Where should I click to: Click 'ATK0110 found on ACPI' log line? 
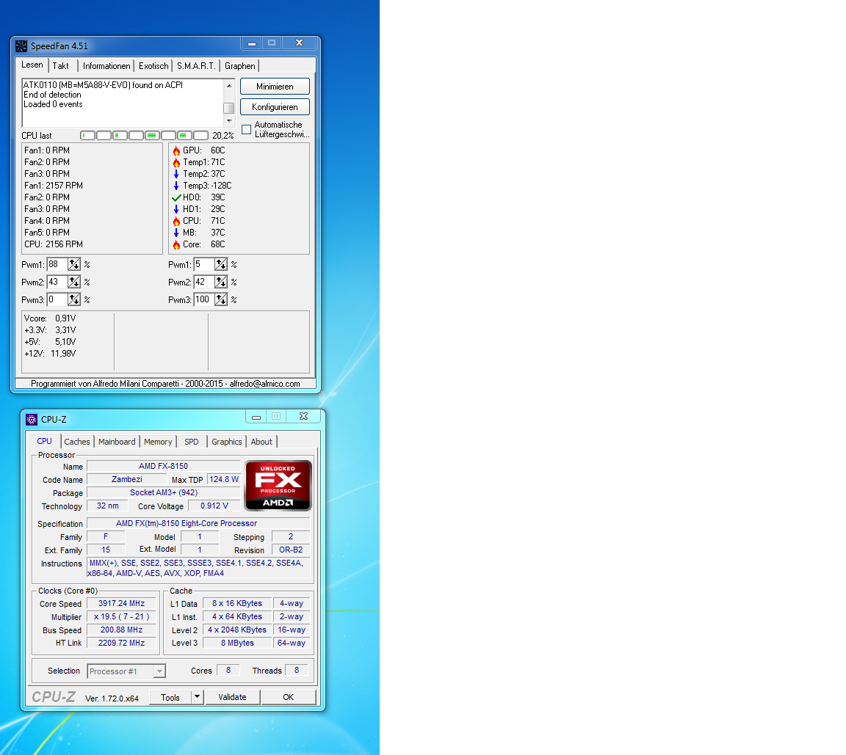(103, 85)
